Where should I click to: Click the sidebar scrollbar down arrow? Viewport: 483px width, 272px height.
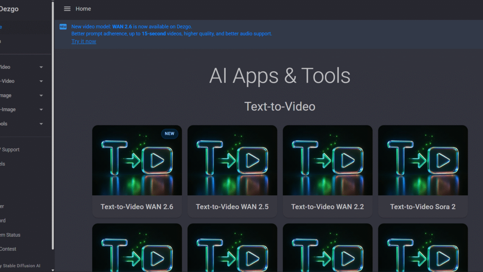pos(53,270)
